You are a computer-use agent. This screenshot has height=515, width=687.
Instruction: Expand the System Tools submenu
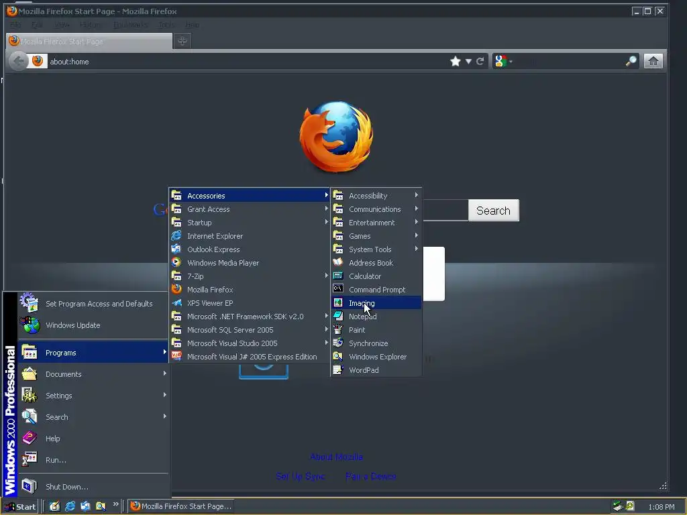click(x=376, y=249)
